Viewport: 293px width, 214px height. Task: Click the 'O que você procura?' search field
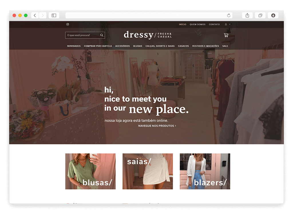pyautogui.click(x=82, y=35)
